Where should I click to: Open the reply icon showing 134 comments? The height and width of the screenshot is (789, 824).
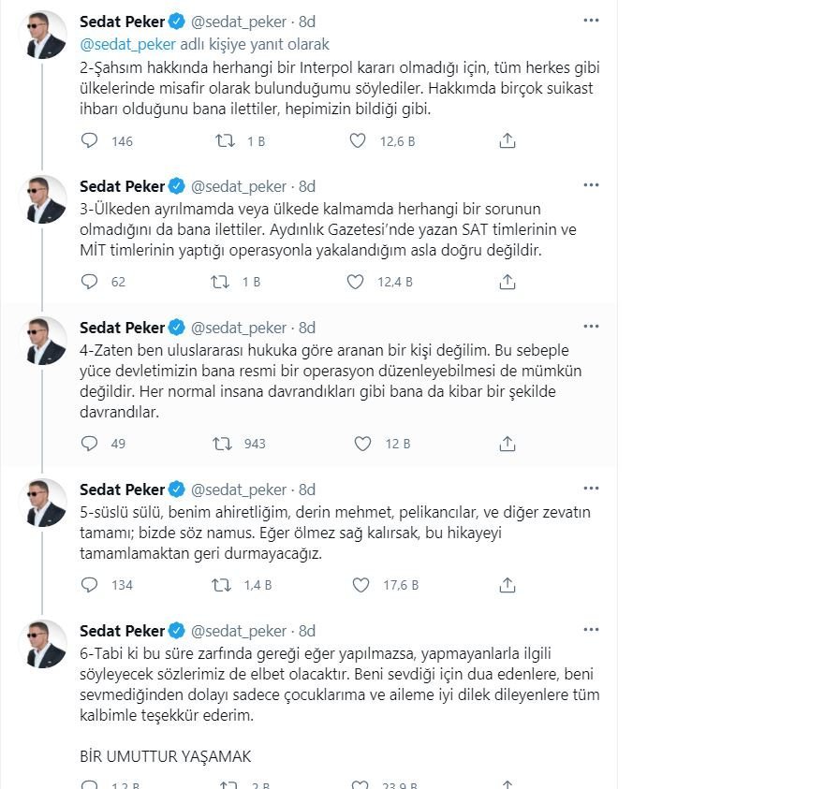coord(89,585)
